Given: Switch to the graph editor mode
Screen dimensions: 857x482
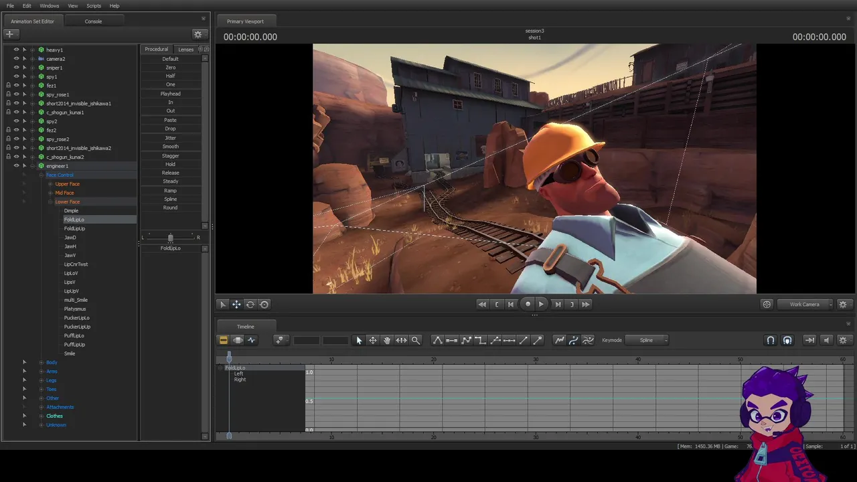Looking at the screenshot, I should tap(252, 340).
